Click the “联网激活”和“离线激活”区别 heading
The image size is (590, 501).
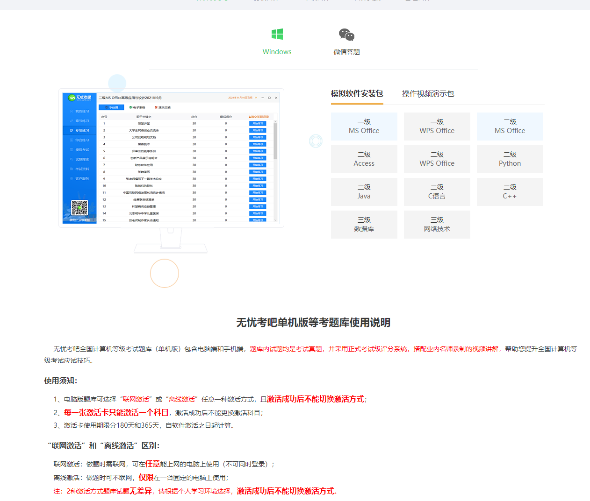pyautogui.click(x=104, y=446)
